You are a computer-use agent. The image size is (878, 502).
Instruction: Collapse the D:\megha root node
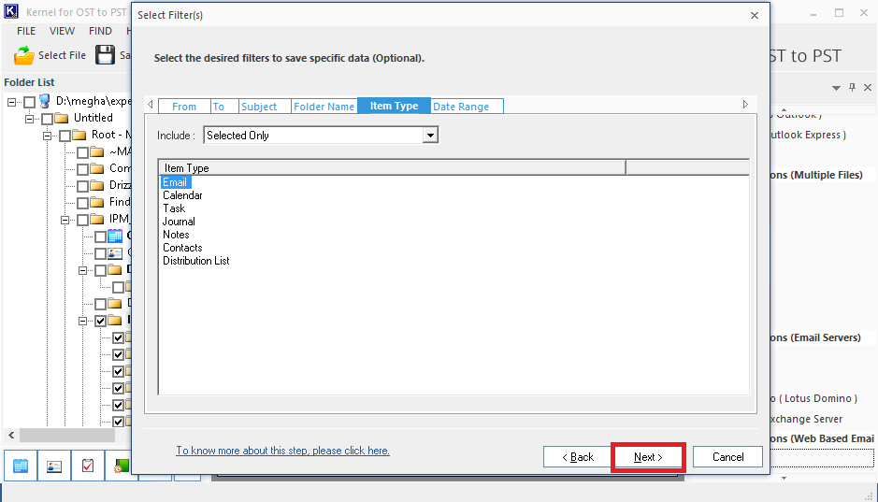click(x=11, y=102)
